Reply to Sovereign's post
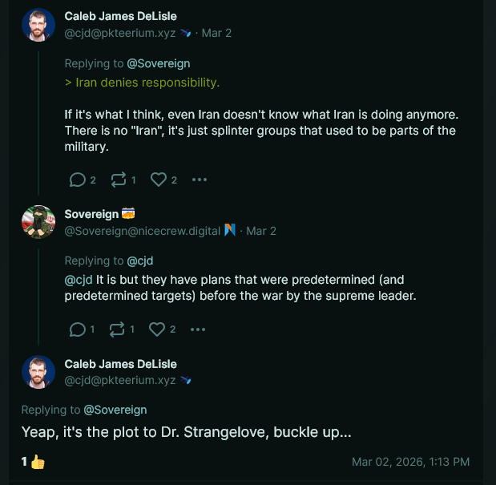The image size is (496, 485). pyautogui.click(x=77, y=329)
